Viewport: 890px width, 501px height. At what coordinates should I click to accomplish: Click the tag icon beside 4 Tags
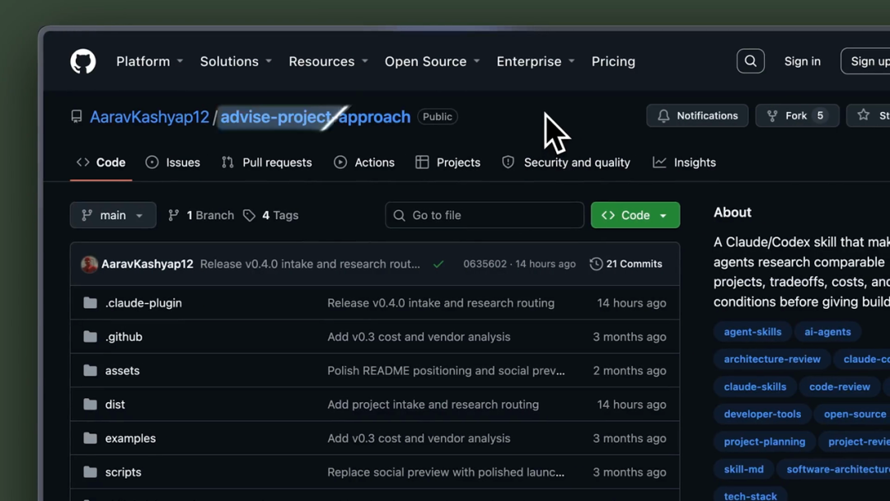(x=249, y=215)
